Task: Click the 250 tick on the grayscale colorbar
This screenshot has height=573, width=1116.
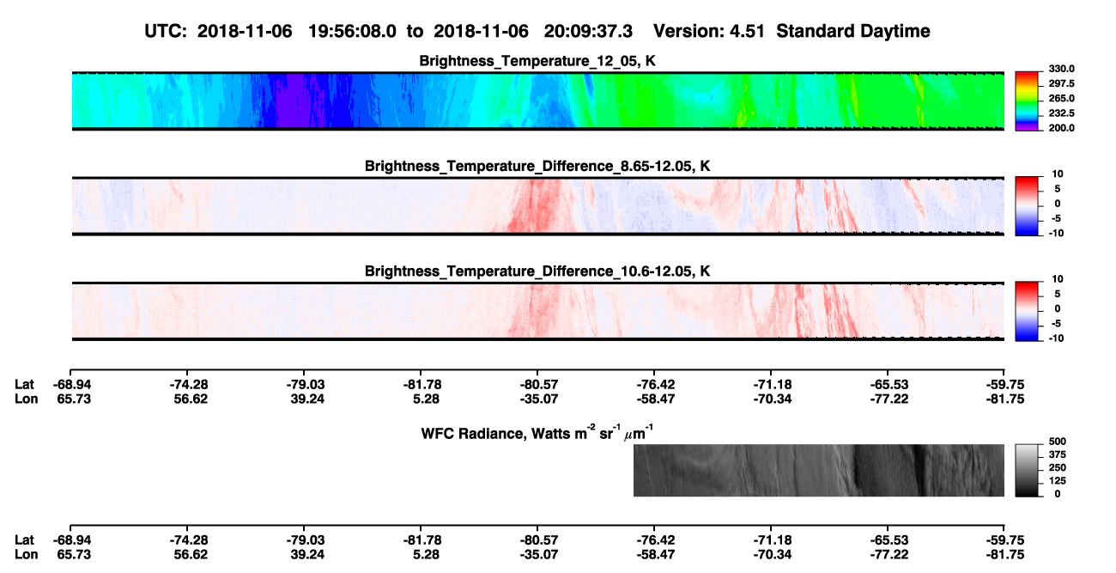Action: pyautogui.click(x=1058, y=467)
